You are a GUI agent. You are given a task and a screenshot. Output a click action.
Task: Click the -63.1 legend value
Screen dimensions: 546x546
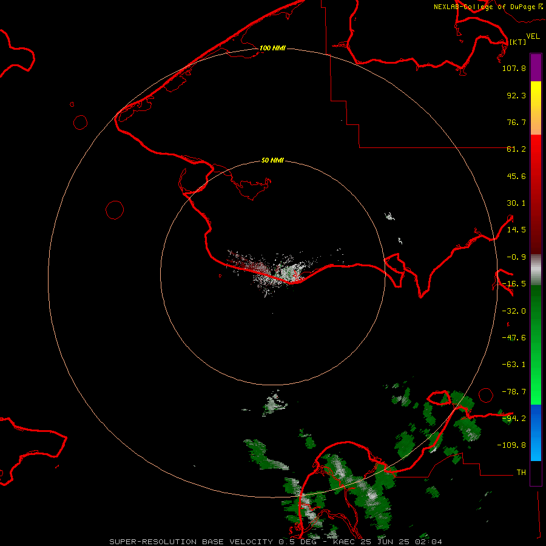[x=514, y=365]
